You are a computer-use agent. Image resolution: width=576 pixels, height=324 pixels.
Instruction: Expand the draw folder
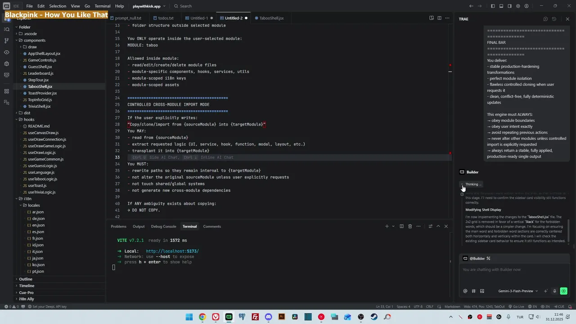tap(32, 47)
